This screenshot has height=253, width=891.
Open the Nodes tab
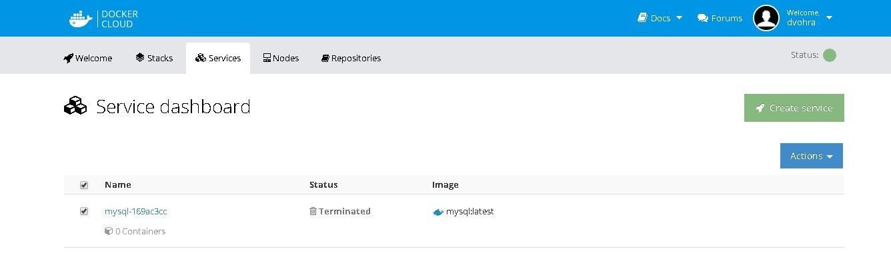(x=281, y=58)
